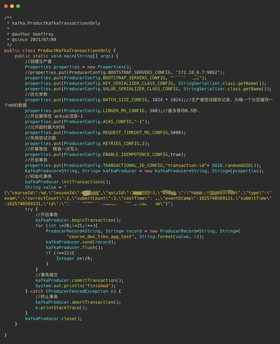Click the red close dot

pos(6,6)
